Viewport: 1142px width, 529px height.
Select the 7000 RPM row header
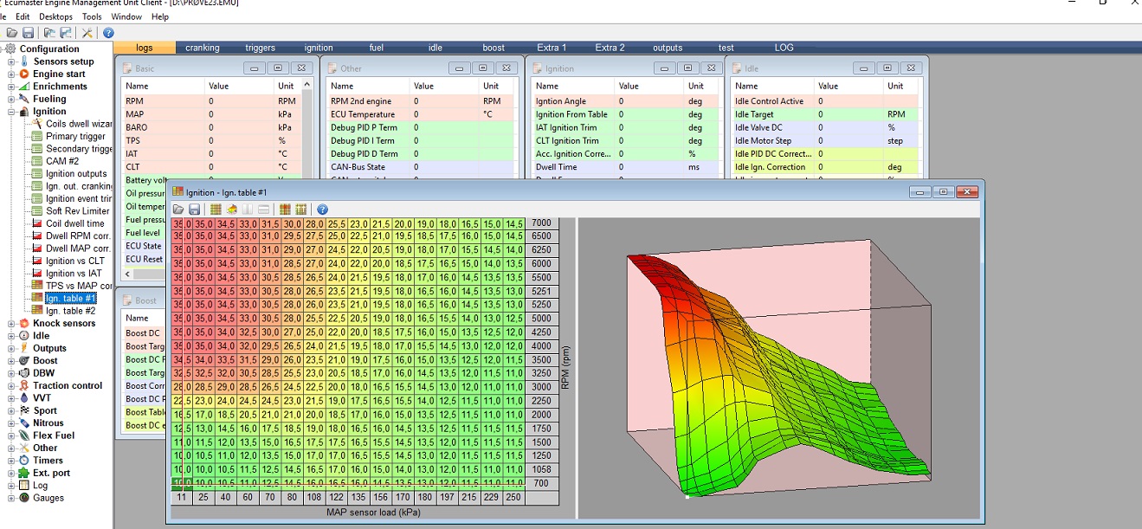pyautogui.click(x=540, y=223)
